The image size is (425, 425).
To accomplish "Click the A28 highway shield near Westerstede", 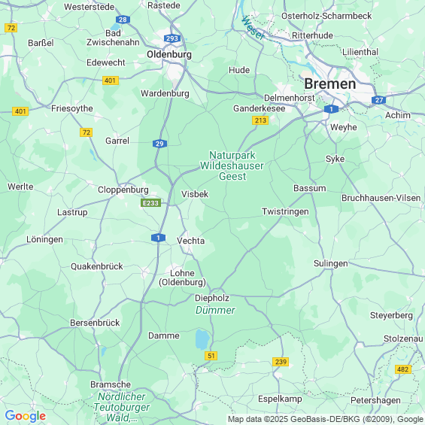I will [123, 20].
